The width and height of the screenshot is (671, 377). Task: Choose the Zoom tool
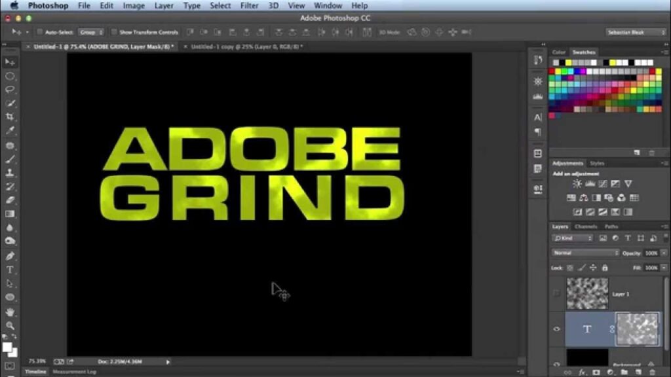click(x=10, y=325)
